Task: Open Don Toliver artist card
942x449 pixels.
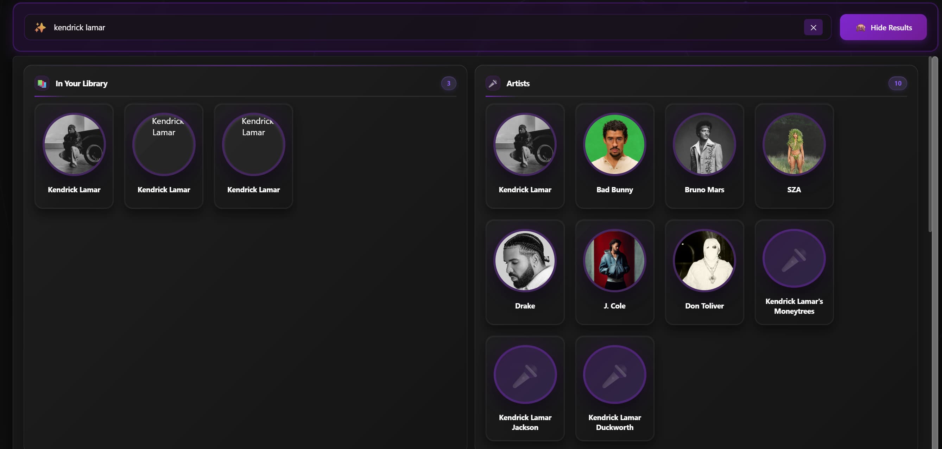Action: [704, 272]
